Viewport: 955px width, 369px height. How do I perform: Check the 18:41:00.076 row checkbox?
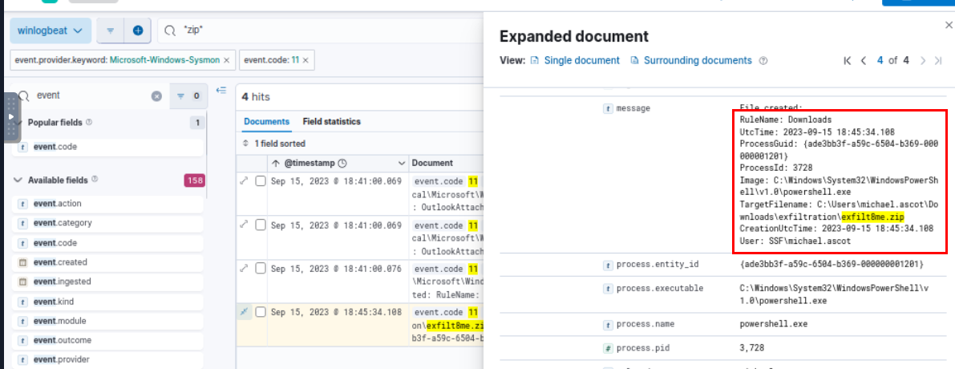260,269
